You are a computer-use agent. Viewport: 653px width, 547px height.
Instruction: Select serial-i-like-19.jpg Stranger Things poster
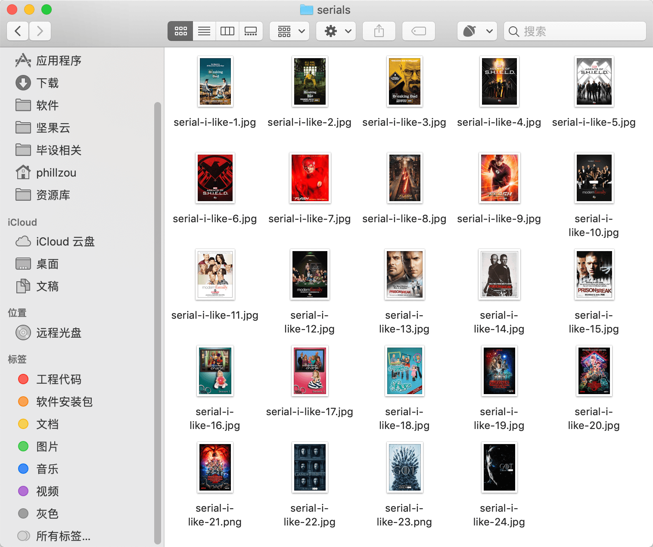point(499,371)
